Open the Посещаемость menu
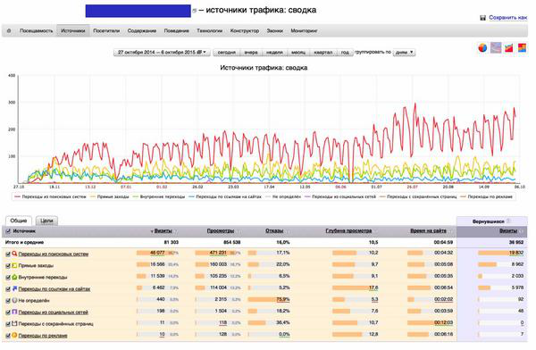This screenshot has height=350, width=536. pos(37,30)
